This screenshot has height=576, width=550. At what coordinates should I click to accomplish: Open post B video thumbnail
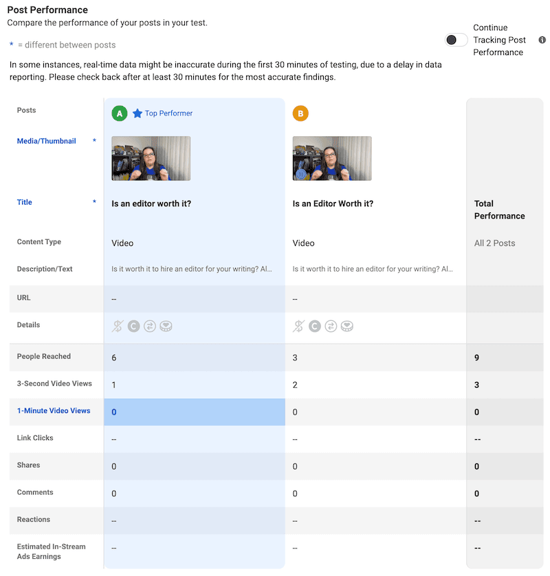(x=332, y=158)
